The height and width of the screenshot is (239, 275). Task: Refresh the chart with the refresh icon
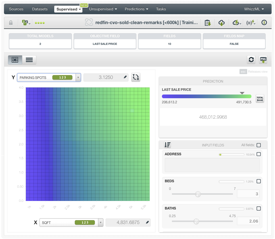pos(251,60)
